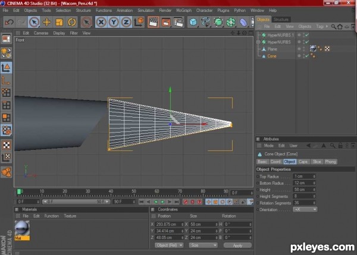Switch to Points mode
357x255 pixels.
click(6, 93)
